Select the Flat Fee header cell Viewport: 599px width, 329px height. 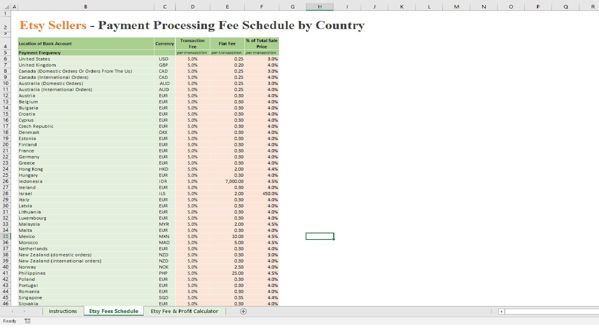(227, 43)
